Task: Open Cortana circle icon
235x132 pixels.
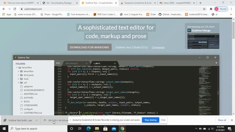Action: click(72, 129)
